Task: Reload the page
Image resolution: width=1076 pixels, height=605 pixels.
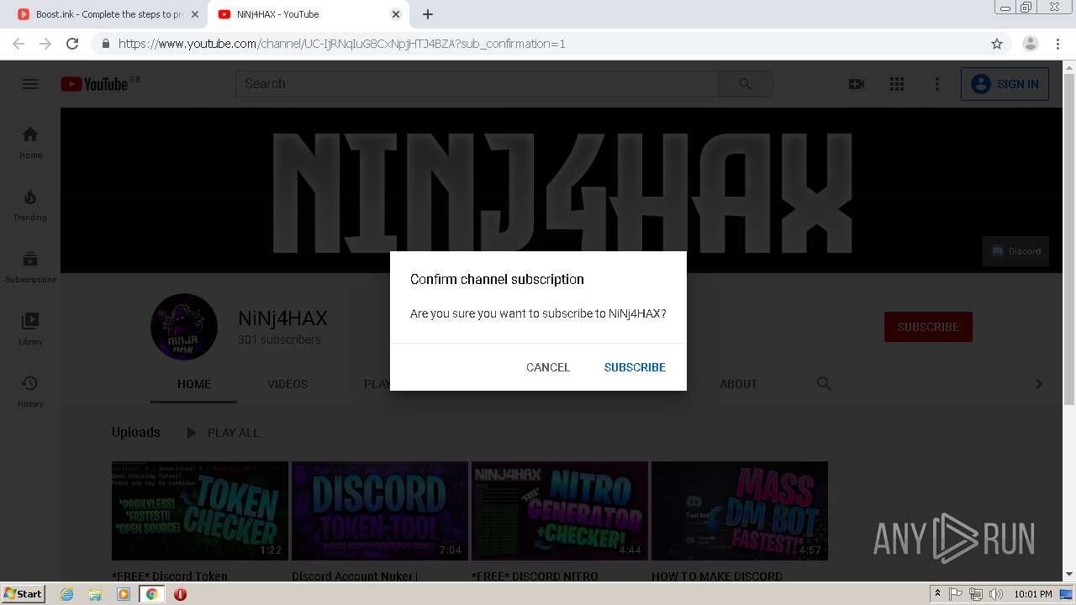Action: 72,44
